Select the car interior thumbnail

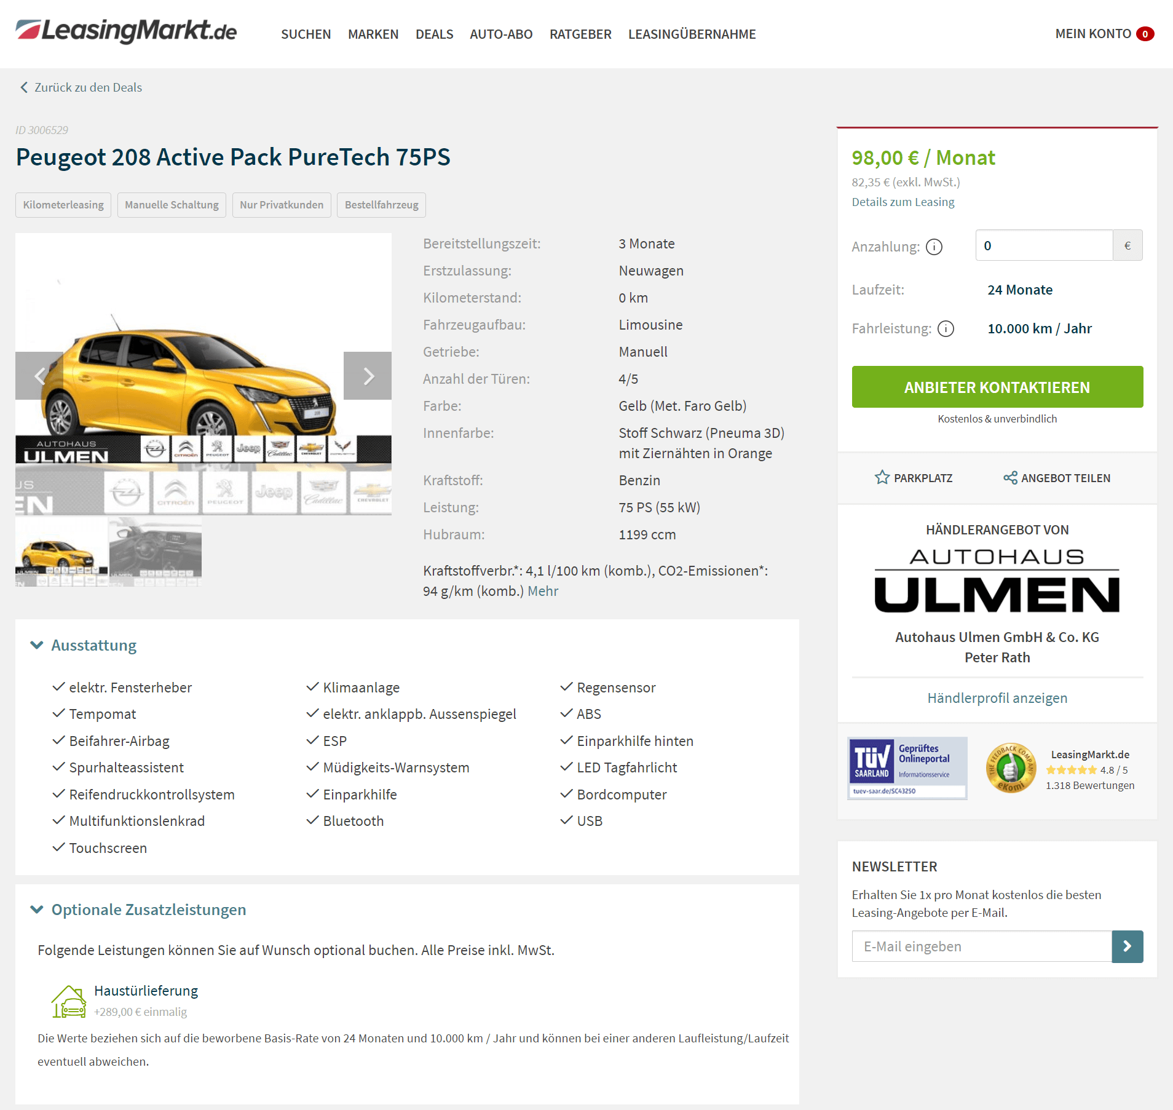point(156,552)
